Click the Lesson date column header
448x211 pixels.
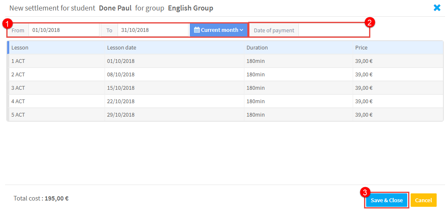click(122, 47)
